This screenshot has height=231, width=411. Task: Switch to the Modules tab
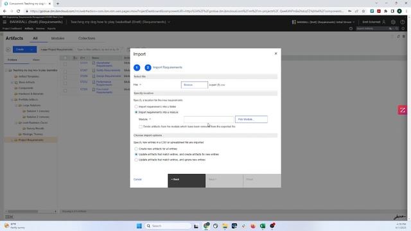58,38
